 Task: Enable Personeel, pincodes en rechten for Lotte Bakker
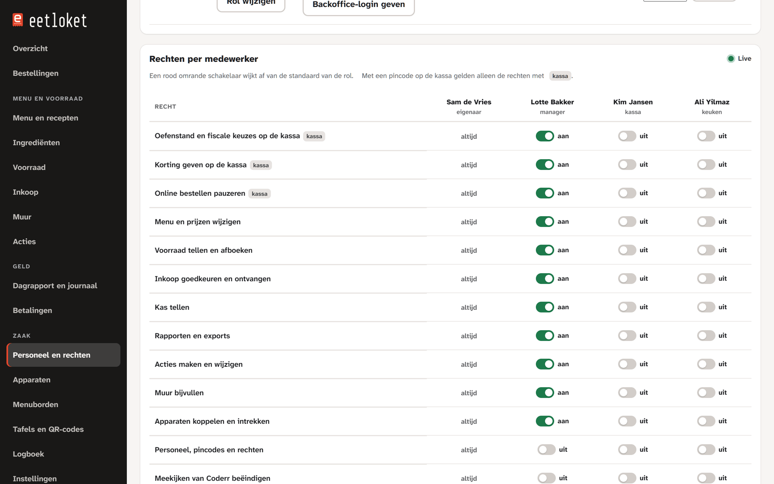pyautogui.click(x=546, y=450)
